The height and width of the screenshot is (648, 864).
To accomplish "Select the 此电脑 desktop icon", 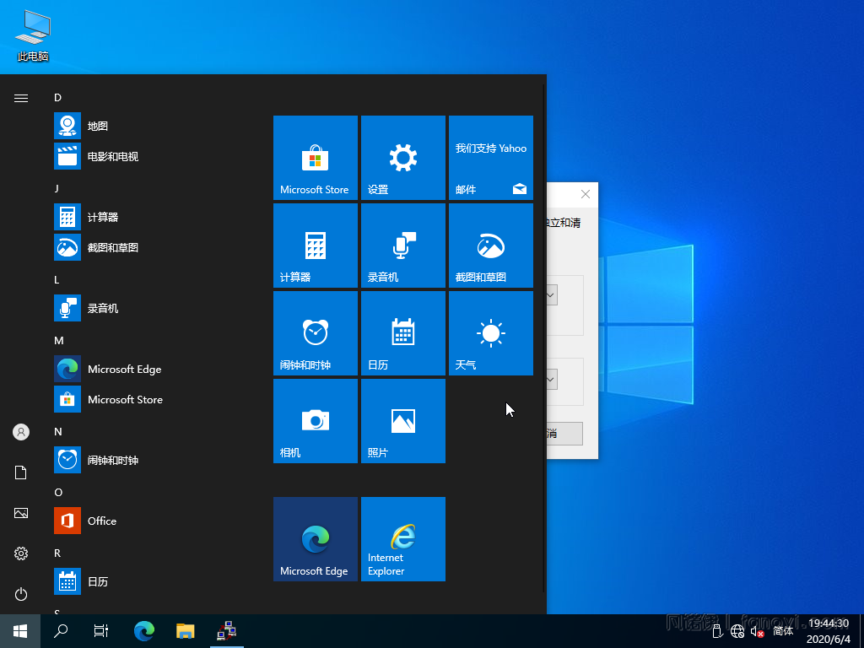I will (33, 35).
